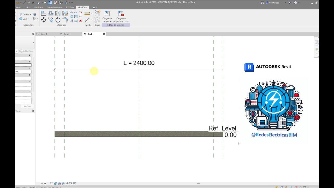Select the Copy tool
Viewport: 334px width, 188px height.
click(x=51, y=20)
